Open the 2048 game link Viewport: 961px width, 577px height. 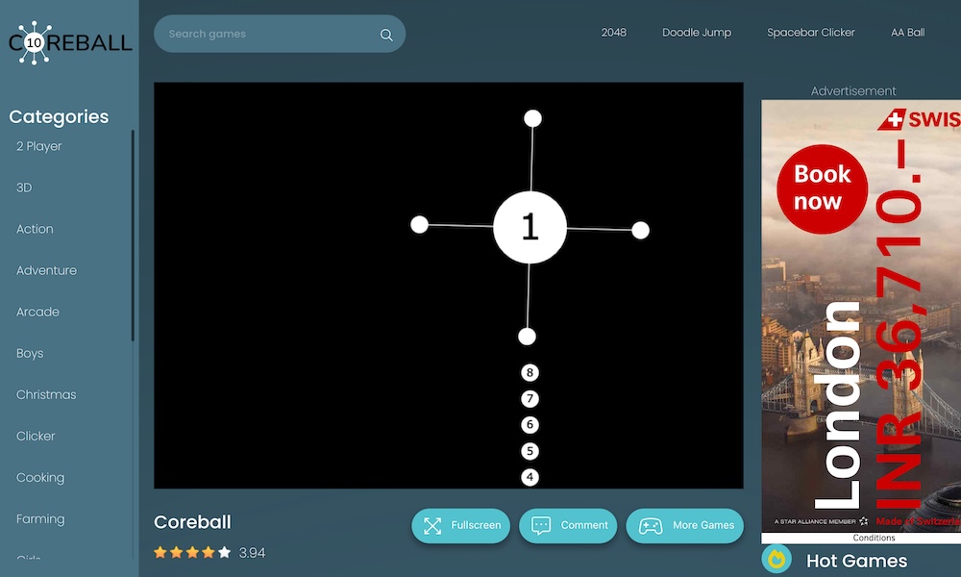tap(613, 33)
